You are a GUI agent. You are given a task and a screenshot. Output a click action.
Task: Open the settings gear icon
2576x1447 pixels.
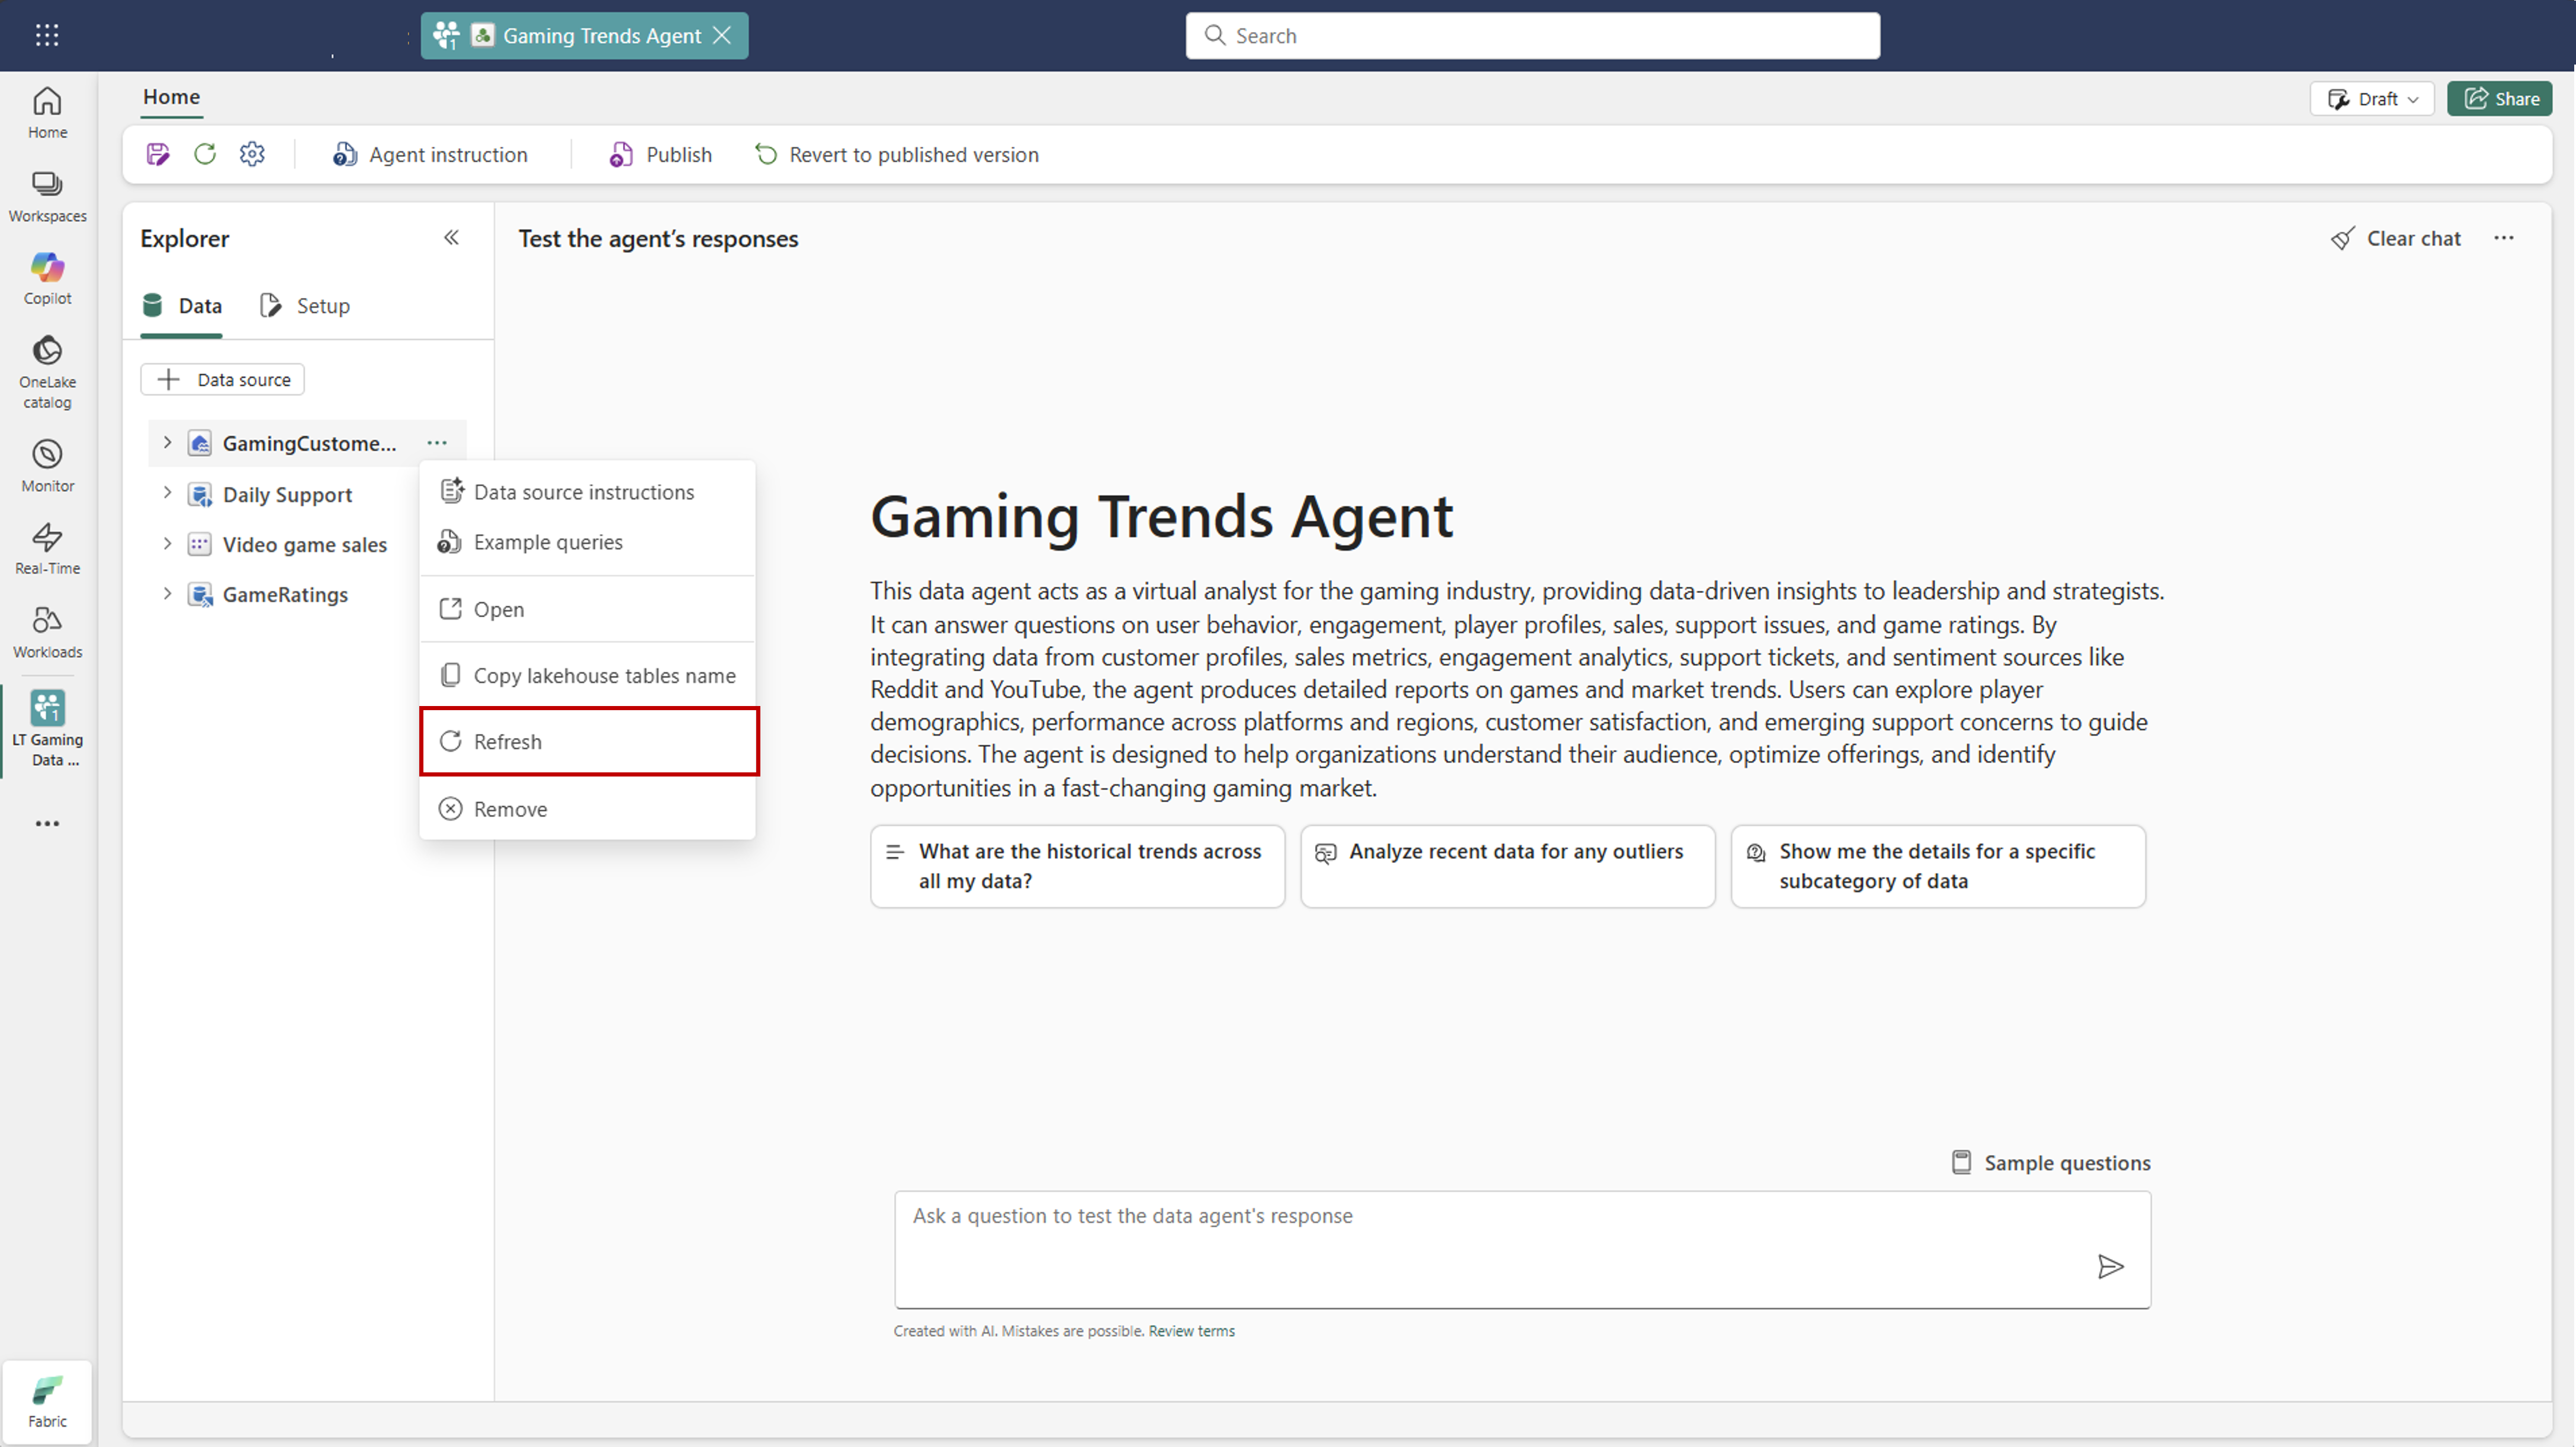click(252, 154)
